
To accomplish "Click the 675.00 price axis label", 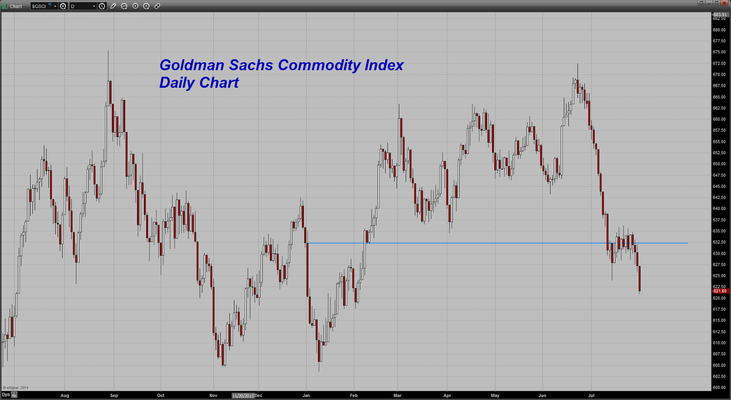I will tap(719, 52).
